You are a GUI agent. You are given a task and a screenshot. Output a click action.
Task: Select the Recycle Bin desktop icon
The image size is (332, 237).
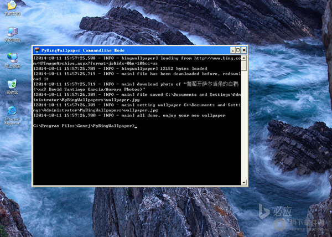click(12, 86)
